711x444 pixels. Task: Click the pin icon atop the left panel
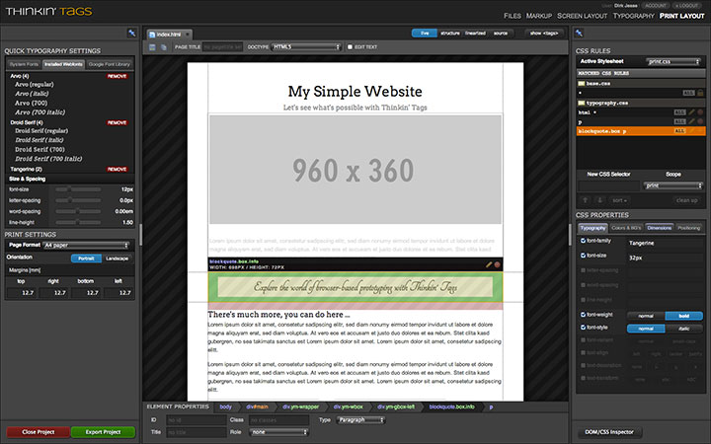(130, 35)
